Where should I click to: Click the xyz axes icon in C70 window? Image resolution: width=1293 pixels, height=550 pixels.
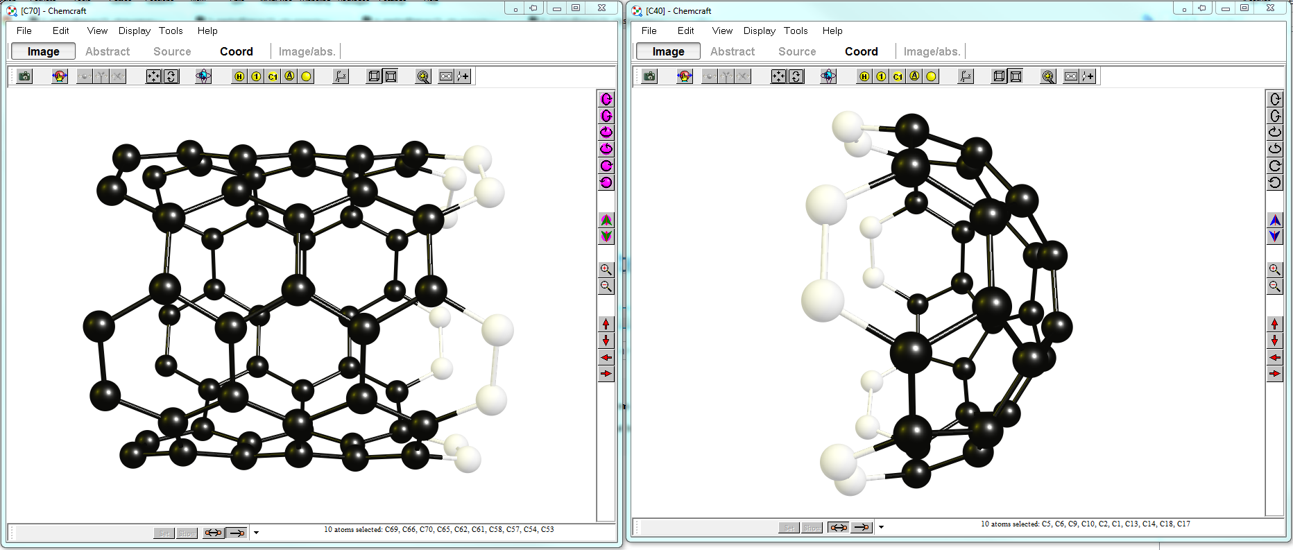click(x=341, y=76)
